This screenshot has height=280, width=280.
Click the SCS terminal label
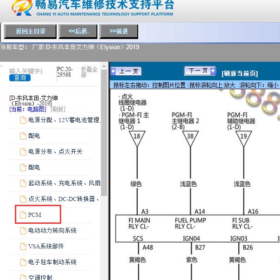tap(138, 239)
